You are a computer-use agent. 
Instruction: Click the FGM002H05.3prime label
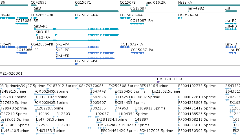[x=51, y=91]
